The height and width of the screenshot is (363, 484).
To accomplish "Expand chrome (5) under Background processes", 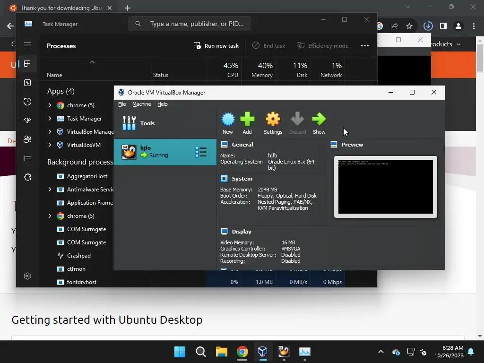I will 50,216.
